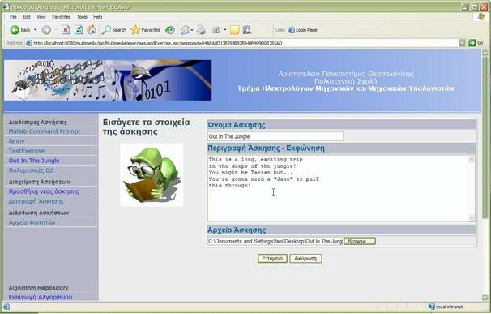Image resolution: width=491 pixels, height=314 pixels.
Task: Open the Πολυμεσικές ΒΔ link
Action: [31, 170]
